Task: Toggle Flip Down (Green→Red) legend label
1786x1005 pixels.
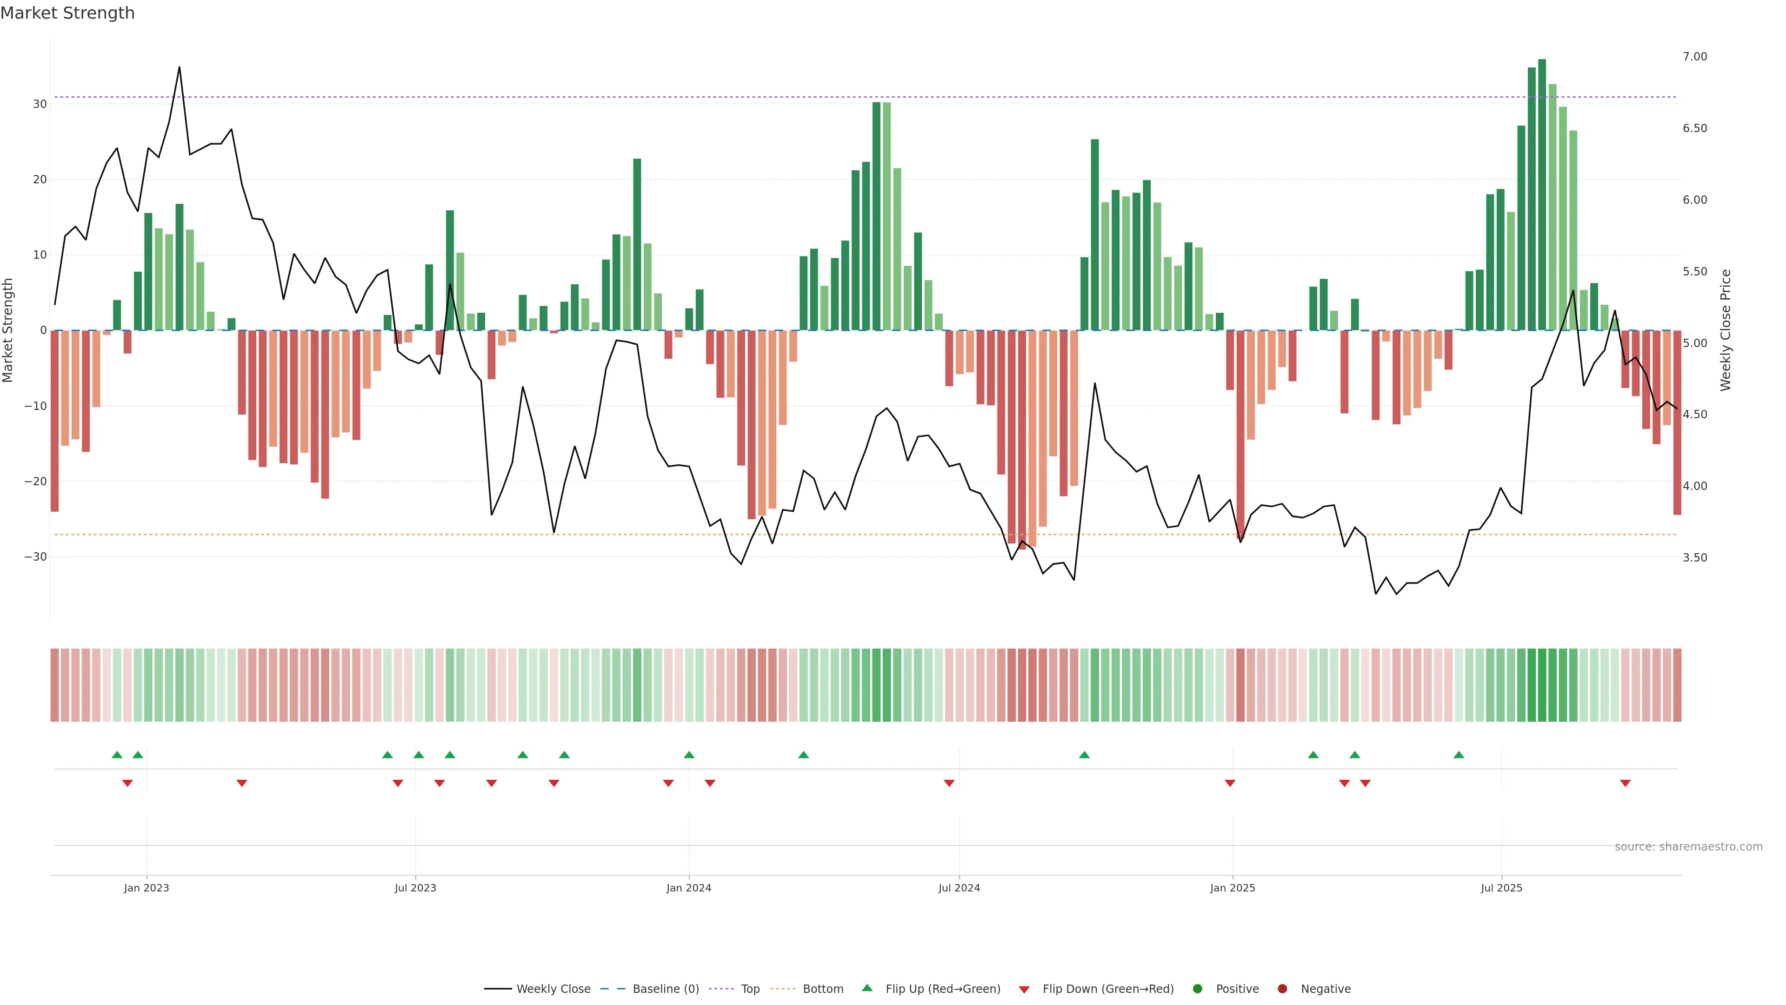Action: click(1108, 989)
